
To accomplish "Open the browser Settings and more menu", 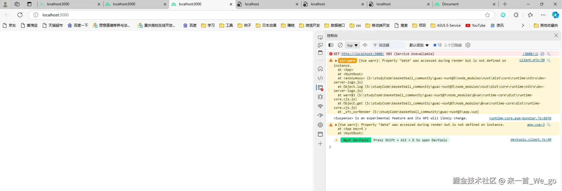I will 543,15.
